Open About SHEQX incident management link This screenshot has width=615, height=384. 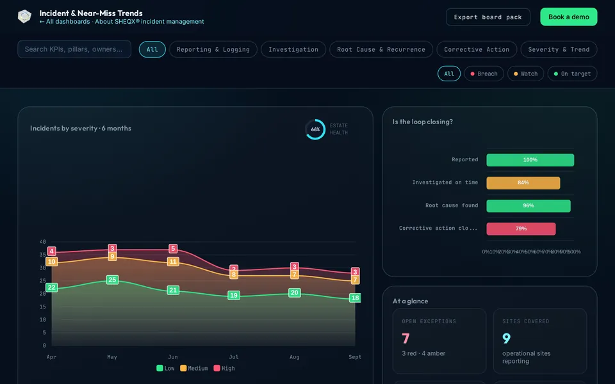(149, 22)
